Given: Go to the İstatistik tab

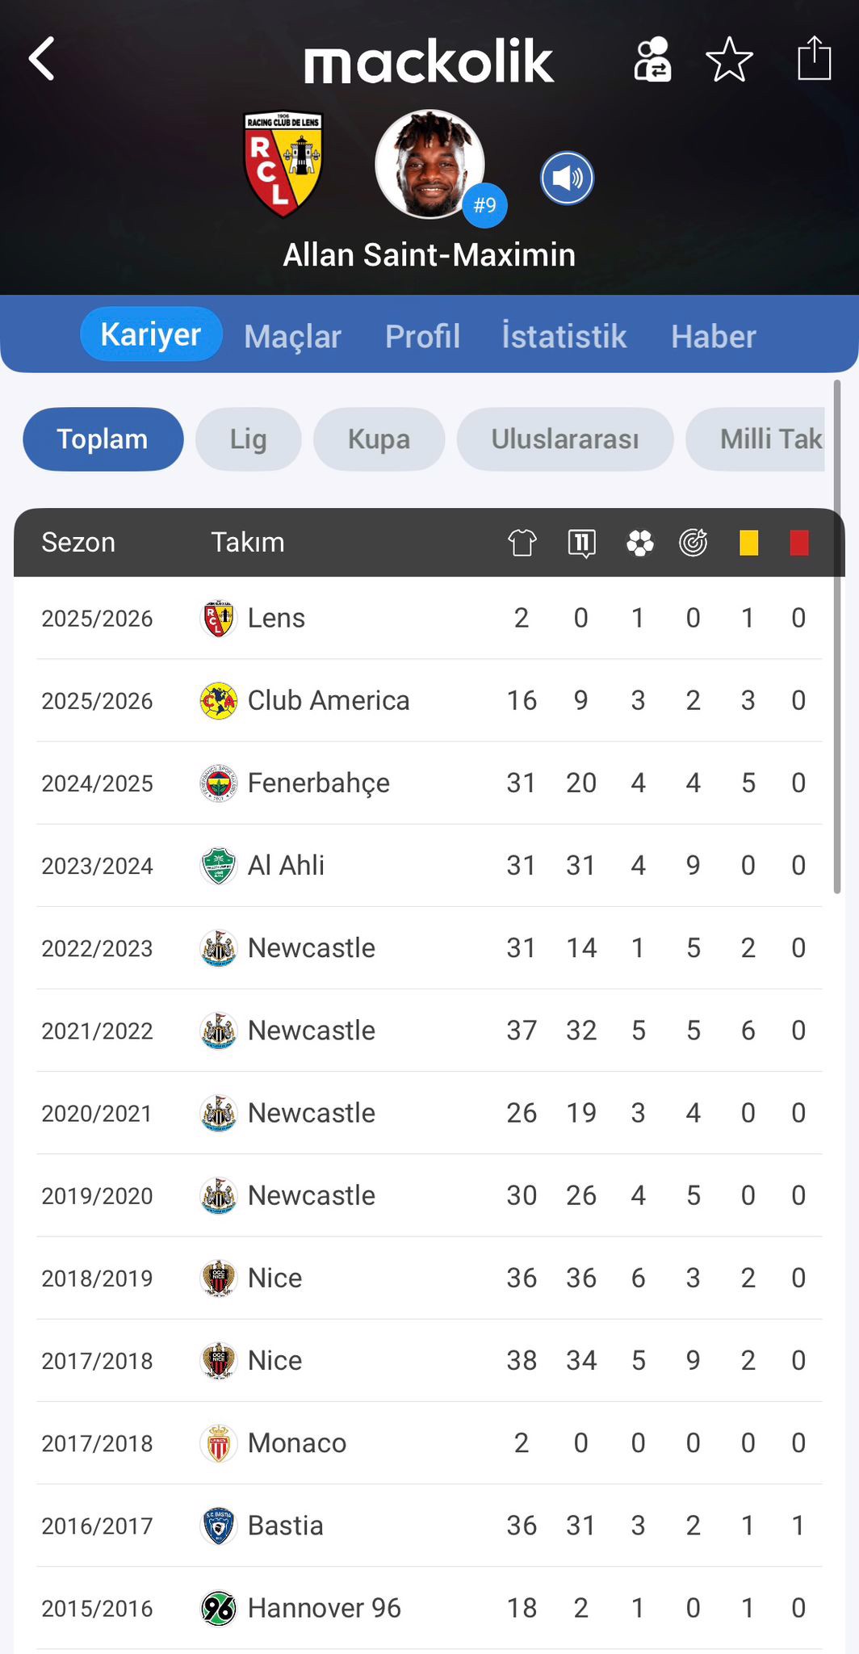Looking at the screenshot, I should [564, 336].
